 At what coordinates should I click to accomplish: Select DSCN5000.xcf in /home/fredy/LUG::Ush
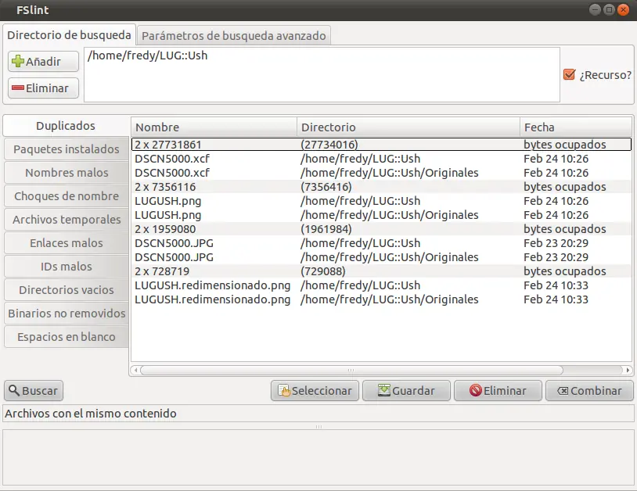click(381, 159)
